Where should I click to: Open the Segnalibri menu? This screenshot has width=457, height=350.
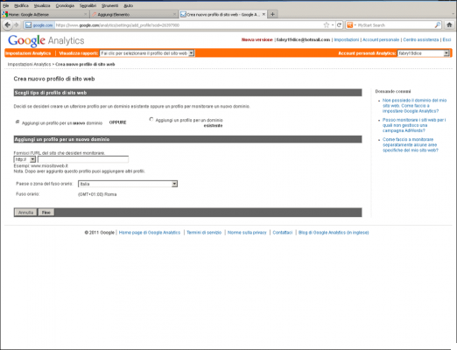click(88, 5)
